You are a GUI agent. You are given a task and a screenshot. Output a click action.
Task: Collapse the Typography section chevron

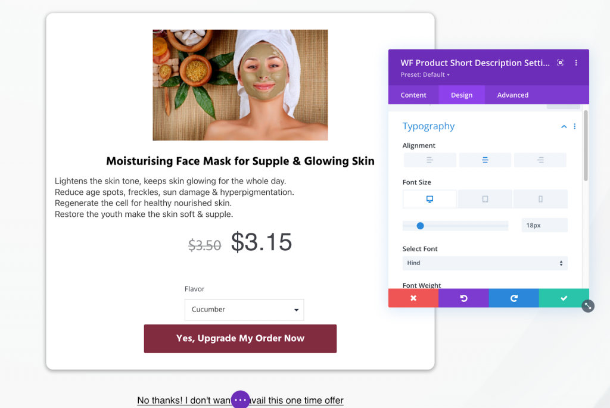(564, 126)
